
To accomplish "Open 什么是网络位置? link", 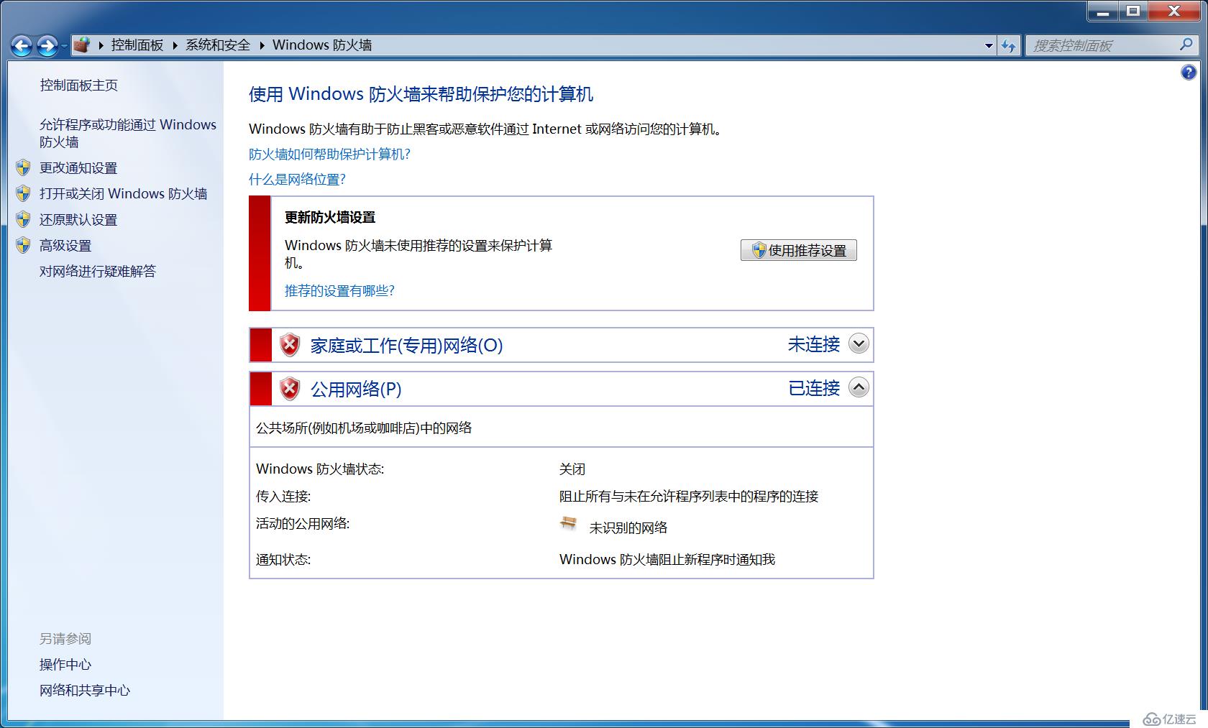I will pos(297,179).
